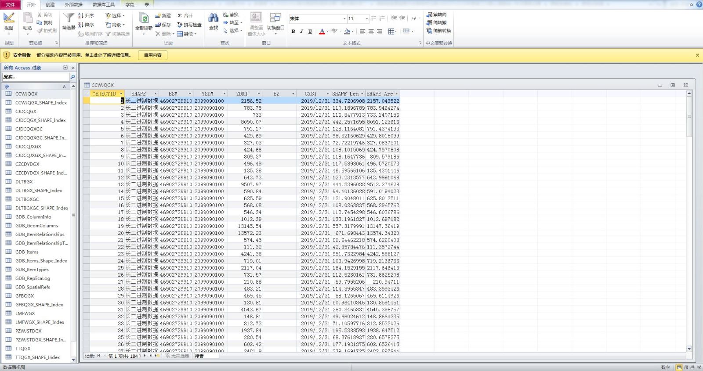703x371 pixels.
Task: Switch to Design view in status bar
Action: (x=699, y=367)
